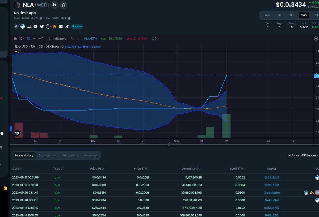This screenshot has height=217, width=319.
Task: Select the trade timestamp 2023-01-21 00:31:59
Action: (26, 178)
